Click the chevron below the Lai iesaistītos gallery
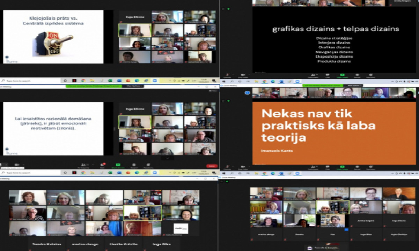 [x=167, y=158]
